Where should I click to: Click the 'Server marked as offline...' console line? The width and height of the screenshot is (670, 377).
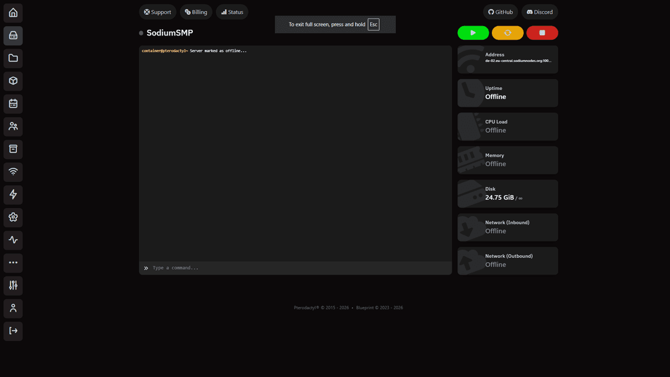tap(218, 51)
